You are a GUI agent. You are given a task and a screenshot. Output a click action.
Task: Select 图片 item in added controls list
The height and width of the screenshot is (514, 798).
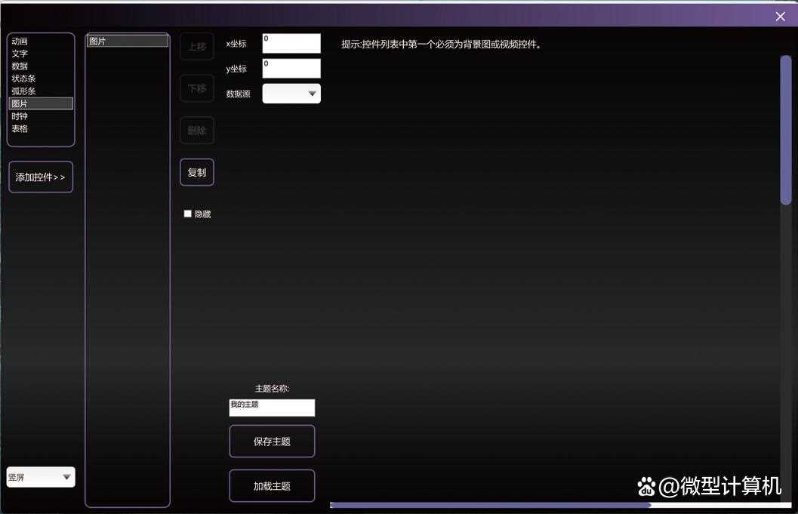(127, 42)
